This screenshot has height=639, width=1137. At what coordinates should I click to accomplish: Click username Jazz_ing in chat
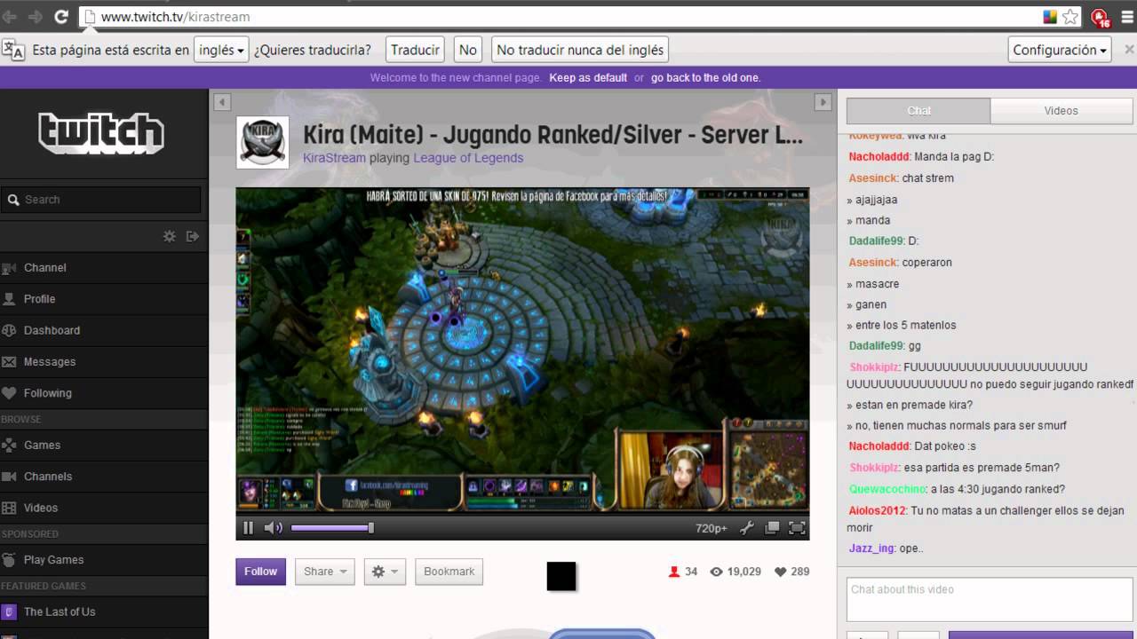871,548
